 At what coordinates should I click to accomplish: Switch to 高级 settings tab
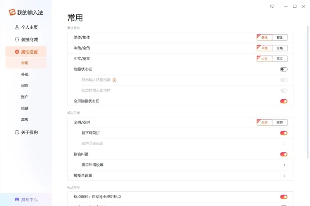point(25,119)
